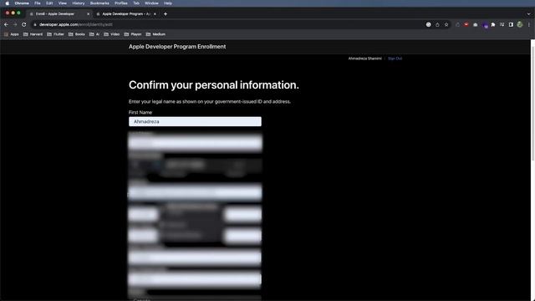Reload the current page
The image size is (535, 301).
click(24, 24)
